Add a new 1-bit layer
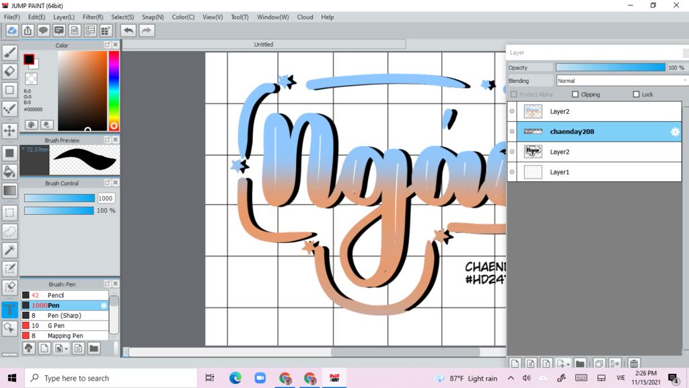The width and height of the screenshot is (689, 388). pos(546,363)
